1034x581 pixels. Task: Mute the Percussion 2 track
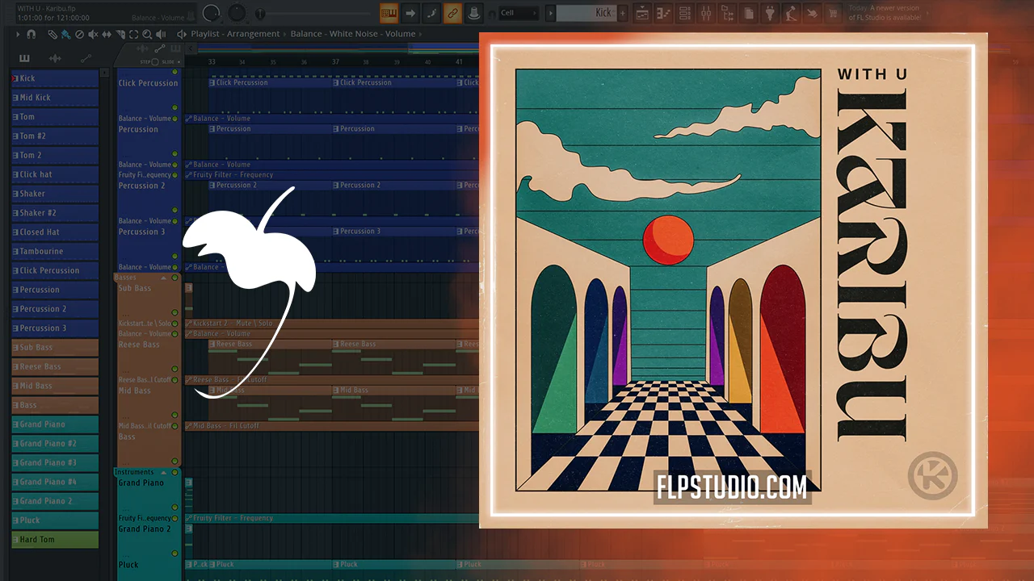[x=174, y=211]
